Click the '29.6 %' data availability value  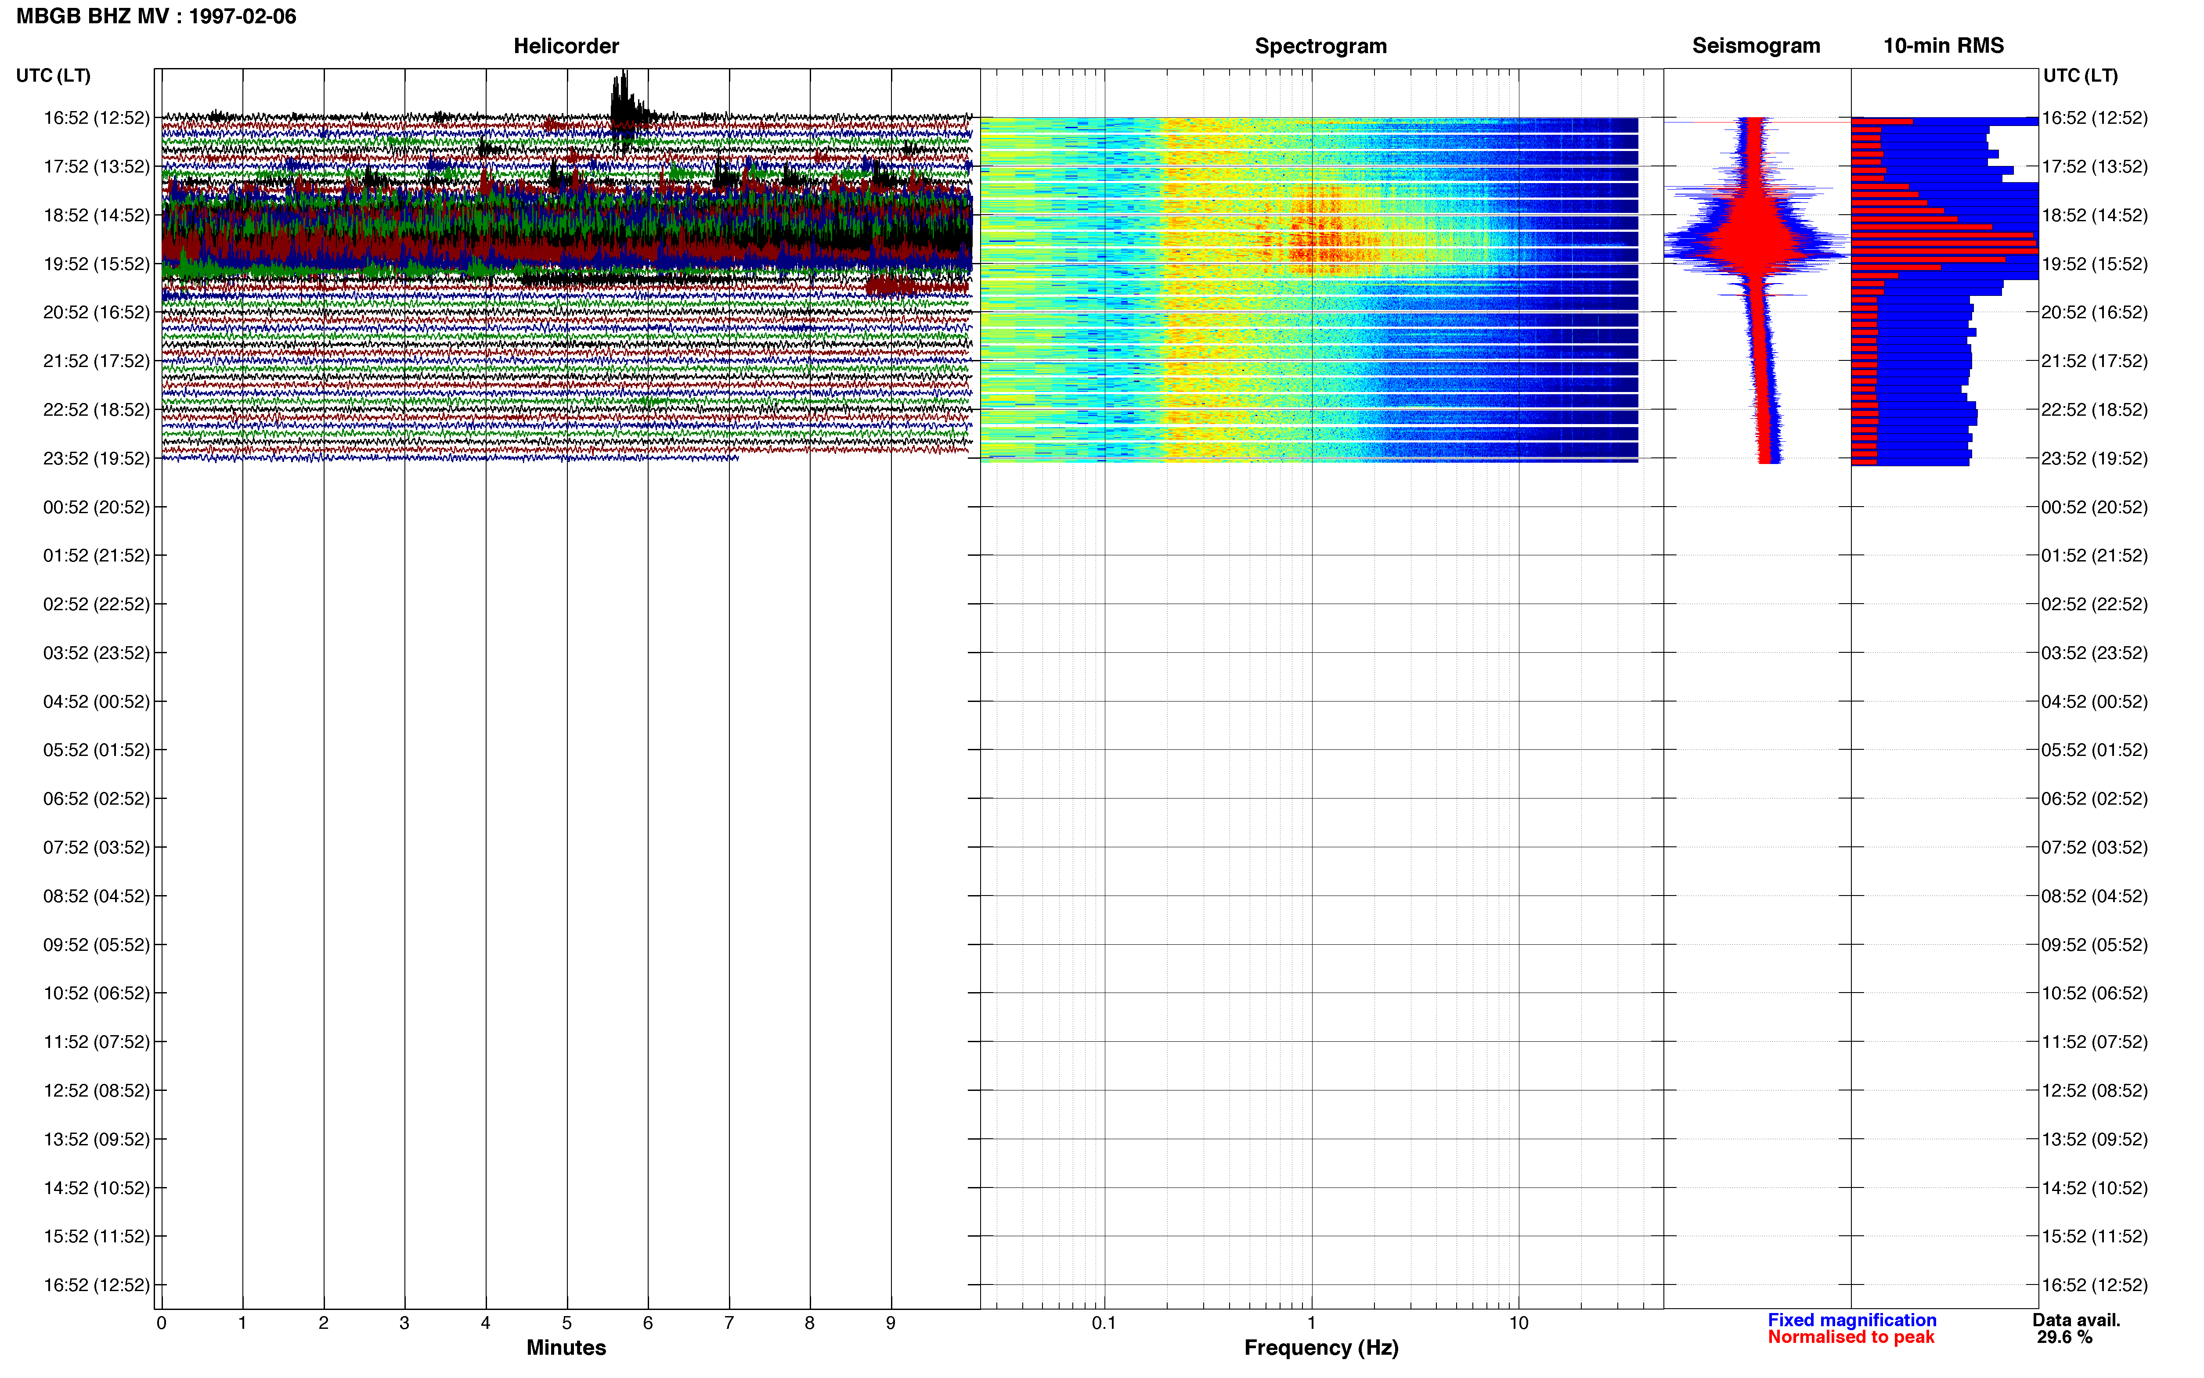coord(2064,1337)
